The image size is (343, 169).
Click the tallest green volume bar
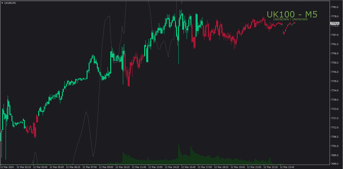click(178, 154)
